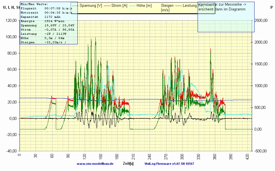This screenshot has height=171, width=275.
Task: Click the Spannung [V] legend entry
Action: (x=91, y=6)
